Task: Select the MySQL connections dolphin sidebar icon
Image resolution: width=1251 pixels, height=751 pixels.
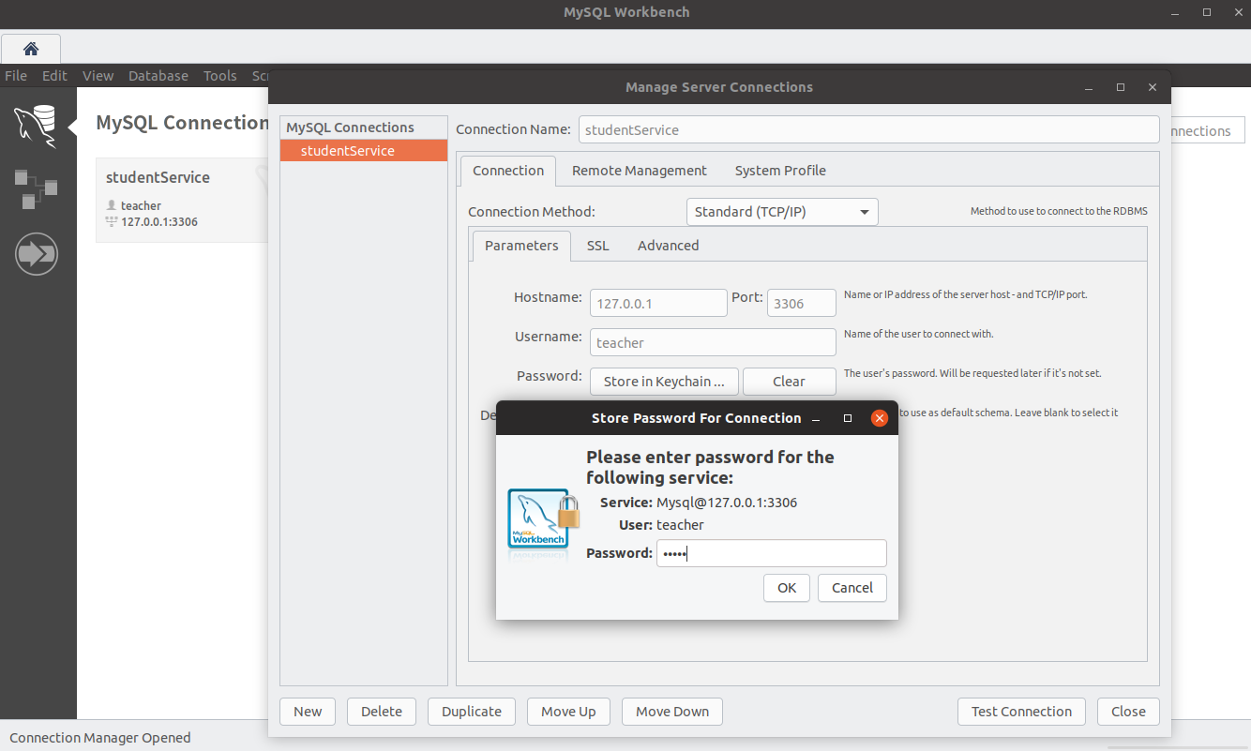Action: (37, 125)
